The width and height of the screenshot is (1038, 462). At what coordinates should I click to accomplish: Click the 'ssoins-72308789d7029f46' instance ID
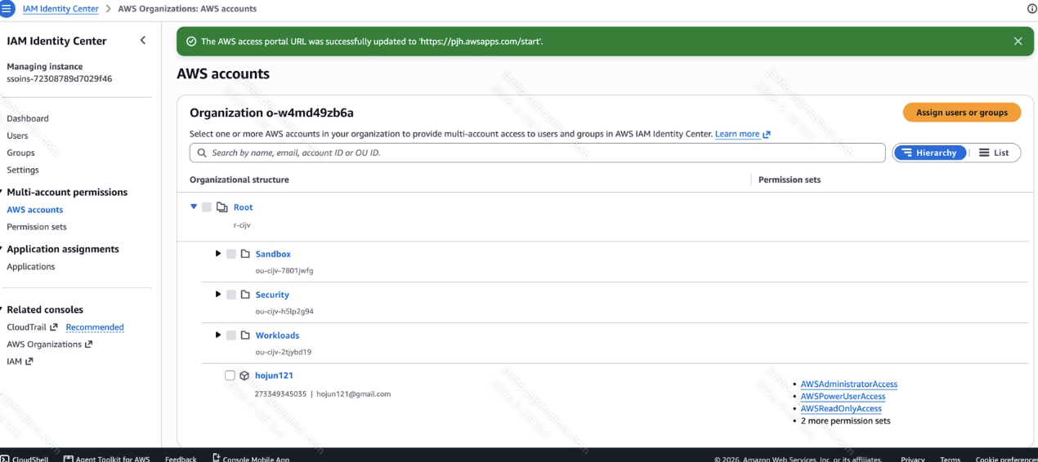point(60,79)
